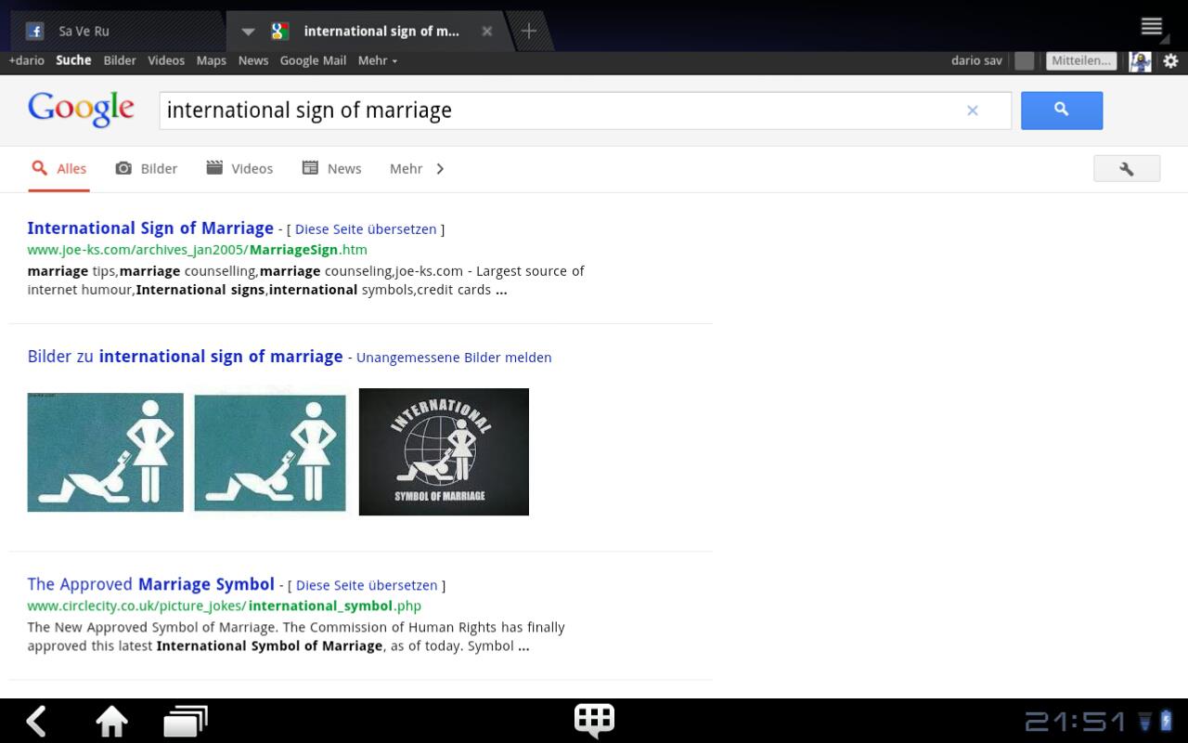
Task: Open new browser tab with plus
Action: point(528,31)
